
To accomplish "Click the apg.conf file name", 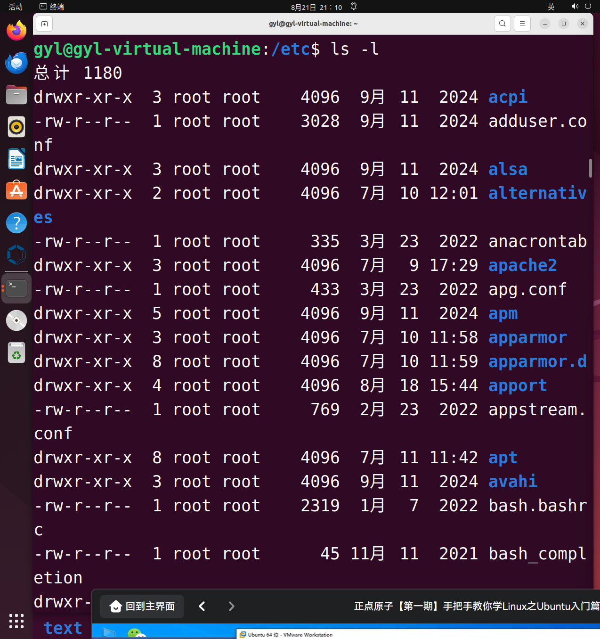I will pos(527,289).
